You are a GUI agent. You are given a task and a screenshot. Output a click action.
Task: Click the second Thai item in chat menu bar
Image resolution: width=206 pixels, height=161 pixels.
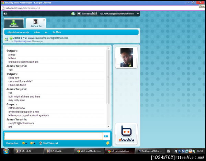(37, 32)
